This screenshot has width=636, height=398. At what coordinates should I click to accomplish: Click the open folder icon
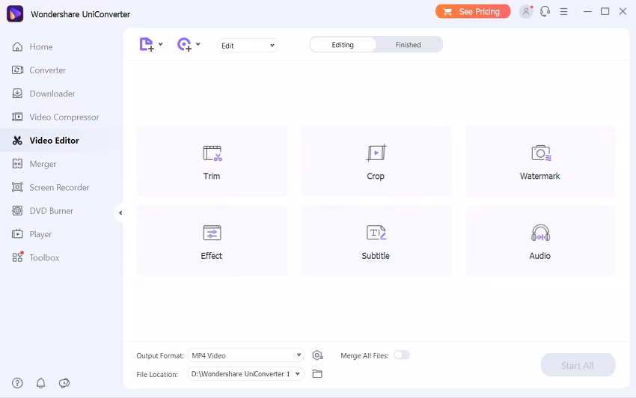click(317, 373)
